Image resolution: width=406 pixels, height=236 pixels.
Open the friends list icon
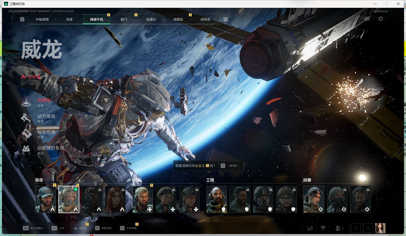[x=338, y=228]
